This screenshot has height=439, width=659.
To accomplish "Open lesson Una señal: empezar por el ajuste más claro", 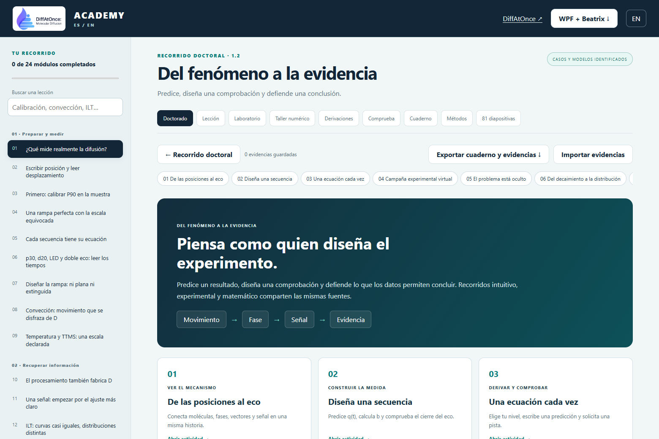I will click(65, 403).
